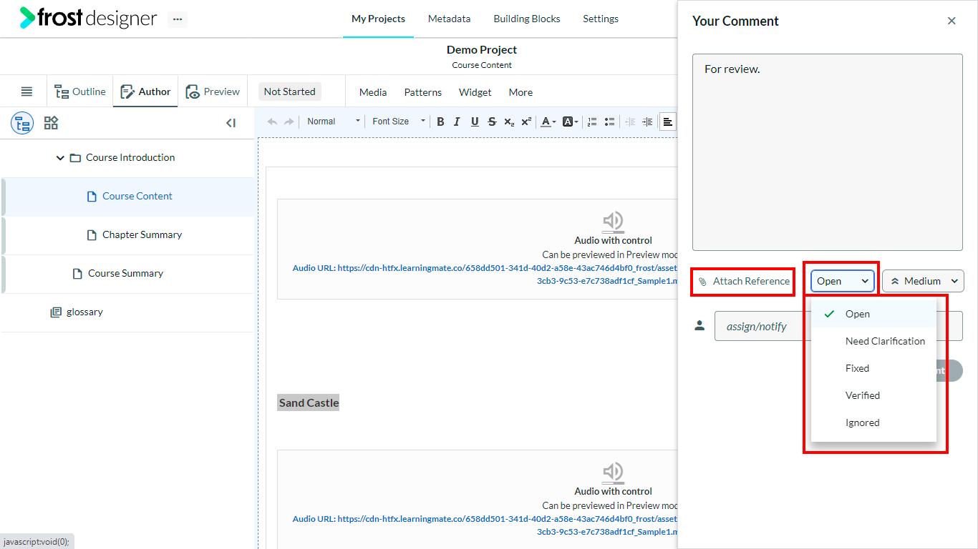Apply strikethrough to selected text
978x549 pixels.
492,122
